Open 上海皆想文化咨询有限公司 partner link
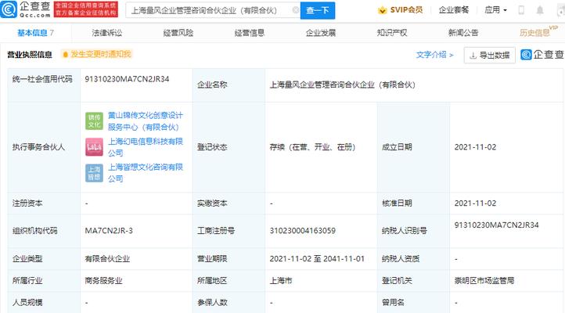The width and height of the screenshot is (565, 313). point(146,173)
